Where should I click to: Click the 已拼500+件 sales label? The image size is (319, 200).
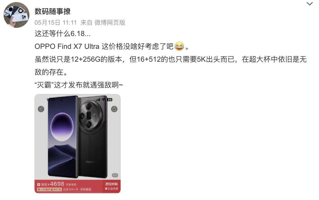77,189
